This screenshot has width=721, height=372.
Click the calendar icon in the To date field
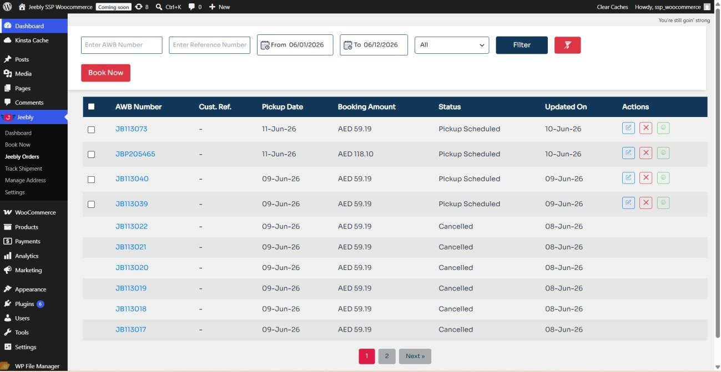pos(348,45)
